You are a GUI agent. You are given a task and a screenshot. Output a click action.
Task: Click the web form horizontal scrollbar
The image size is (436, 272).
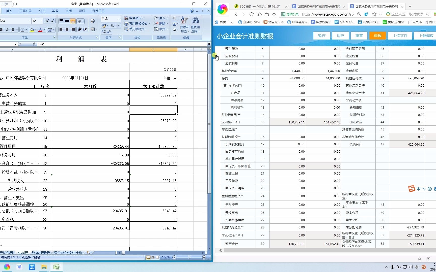tap(330, 250)
